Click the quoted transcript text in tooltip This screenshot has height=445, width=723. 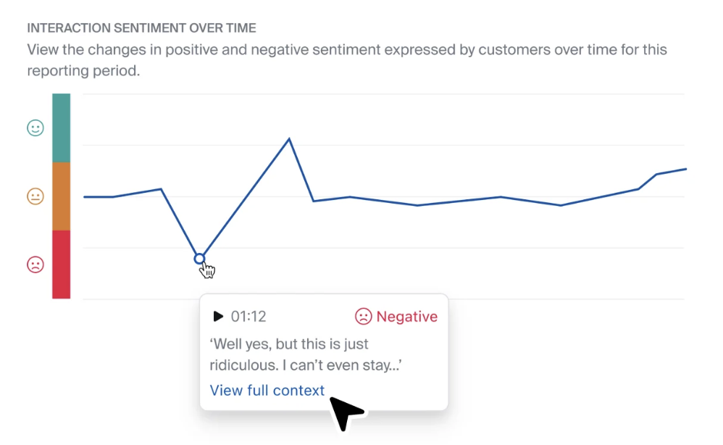306,354
